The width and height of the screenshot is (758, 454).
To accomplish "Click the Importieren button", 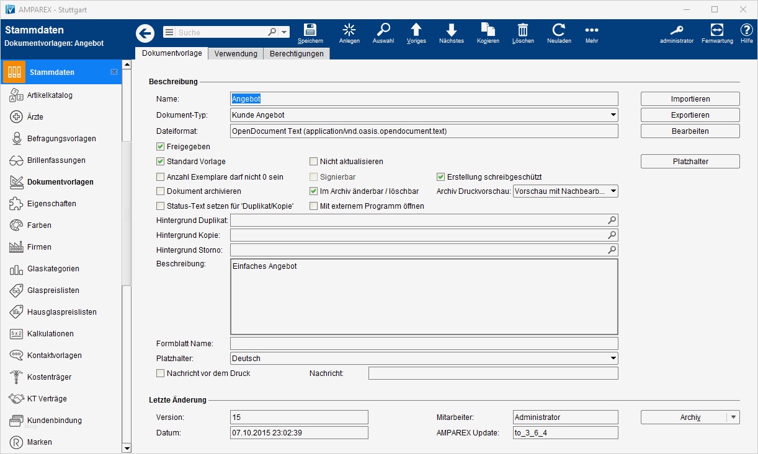I will coord(690,99).
